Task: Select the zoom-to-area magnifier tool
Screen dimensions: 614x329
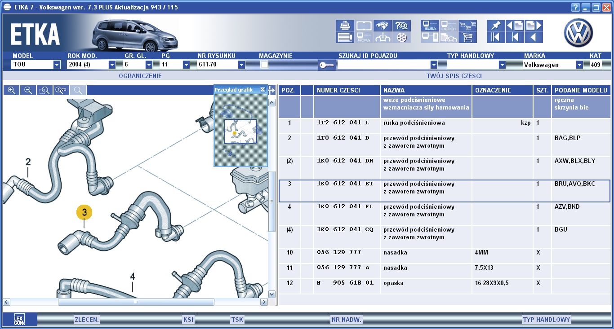Action: 44,90
